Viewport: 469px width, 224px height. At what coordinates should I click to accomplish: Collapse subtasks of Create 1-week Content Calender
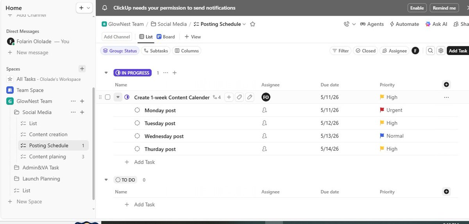click(118, 97)
